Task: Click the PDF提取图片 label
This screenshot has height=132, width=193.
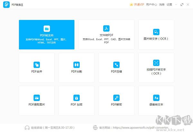Action: (37, 105)
